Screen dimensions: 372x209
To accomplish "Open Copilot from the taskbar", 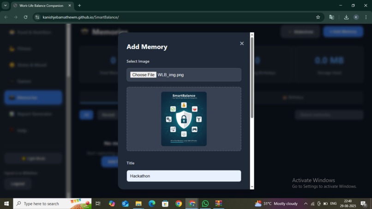I will coord(112,203).
